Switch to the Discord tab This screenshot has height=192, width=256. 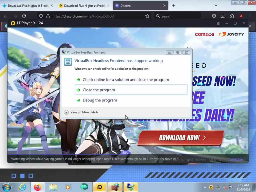tap(140, 5)
